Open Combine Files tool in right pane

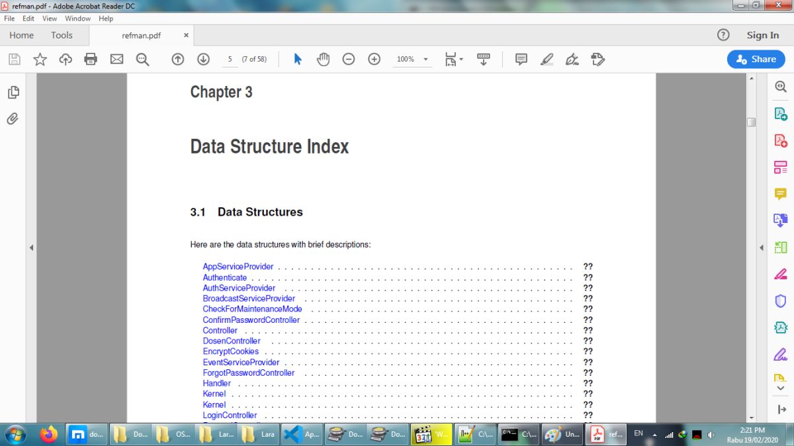(x=781, y=220)
